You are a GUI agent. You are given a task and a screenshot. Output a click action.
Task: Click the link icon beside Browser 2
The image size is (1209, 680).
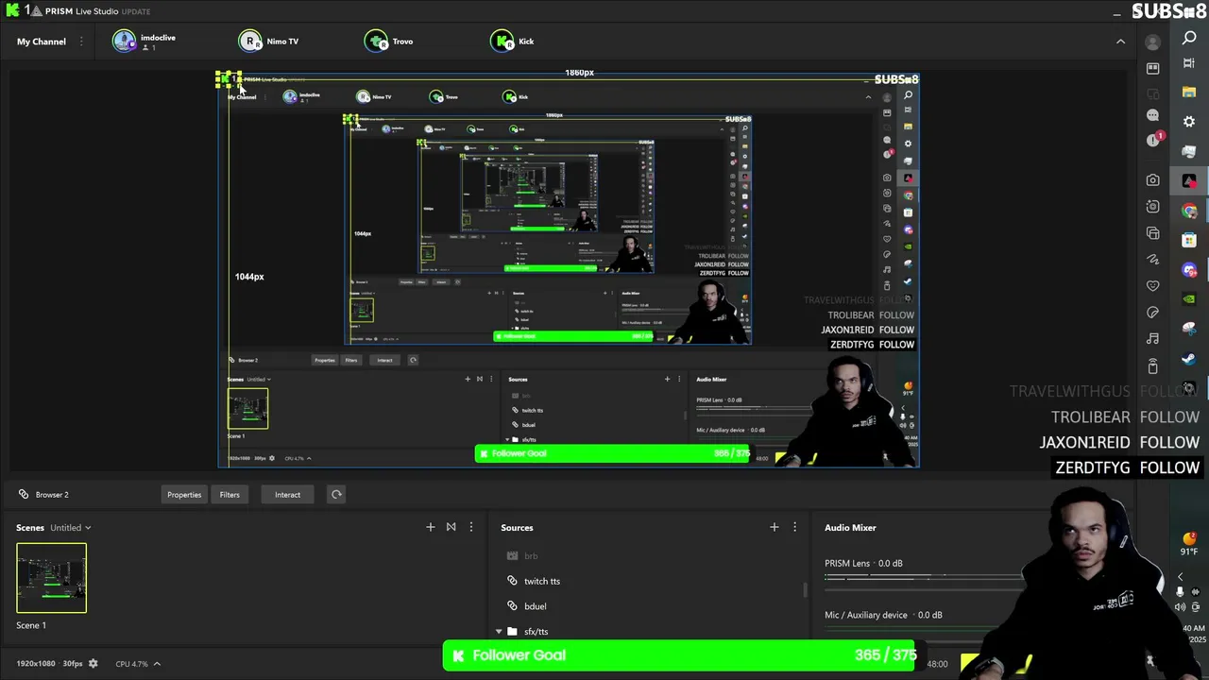tap(23, 494)
